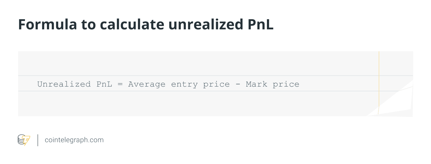Click the equals sign in the formula
Image resolution: width=431 pixels, height=164 pixels.
pos(120,84)
